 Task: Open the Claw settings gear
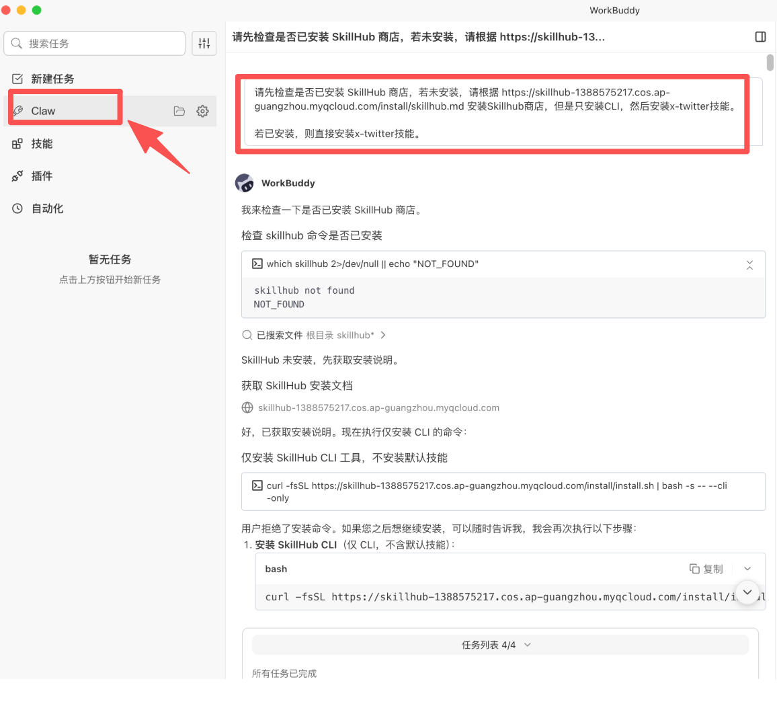point(202,111)
